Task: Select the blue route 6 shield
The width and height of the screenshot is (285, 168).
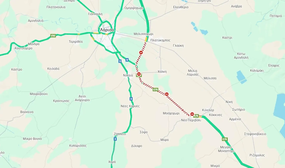Action: tap(127, 60)
